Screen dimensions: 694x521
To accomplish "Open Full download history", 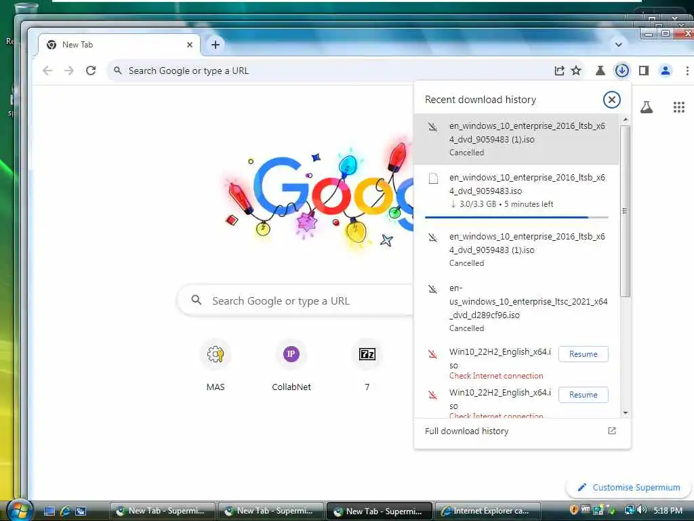I will (466, 431).
